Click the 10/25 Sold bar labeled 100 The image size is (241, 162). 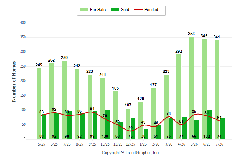(107, 125)
